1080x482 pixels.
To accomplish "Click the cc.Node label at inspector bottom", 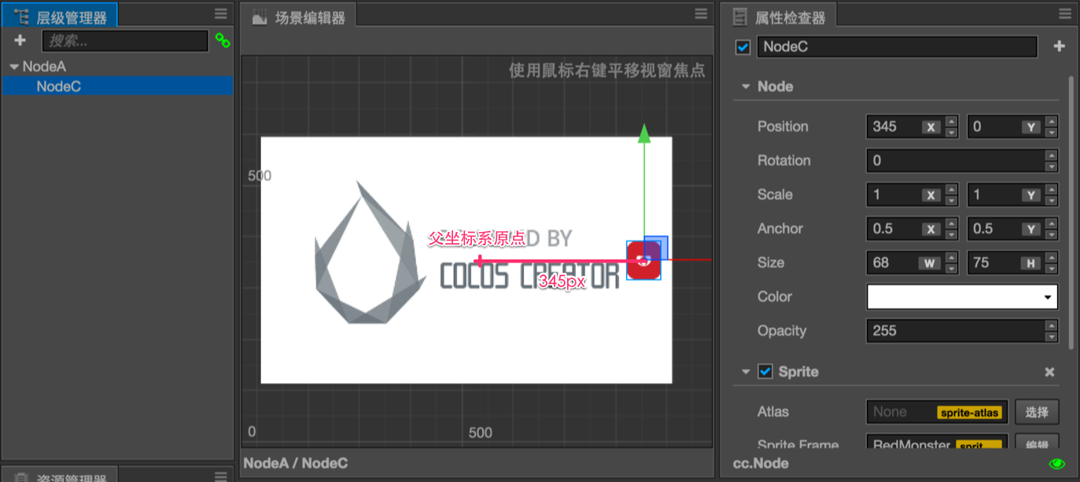I will click(760, 464).
